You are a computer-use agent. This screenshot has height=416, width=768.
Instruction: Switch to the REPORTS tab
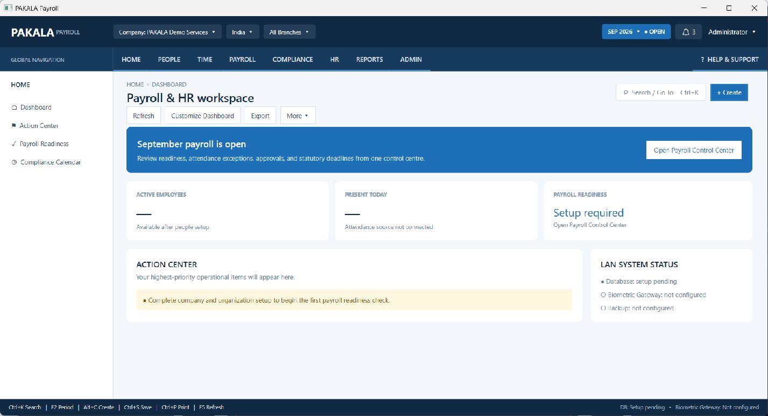(370, 59)
